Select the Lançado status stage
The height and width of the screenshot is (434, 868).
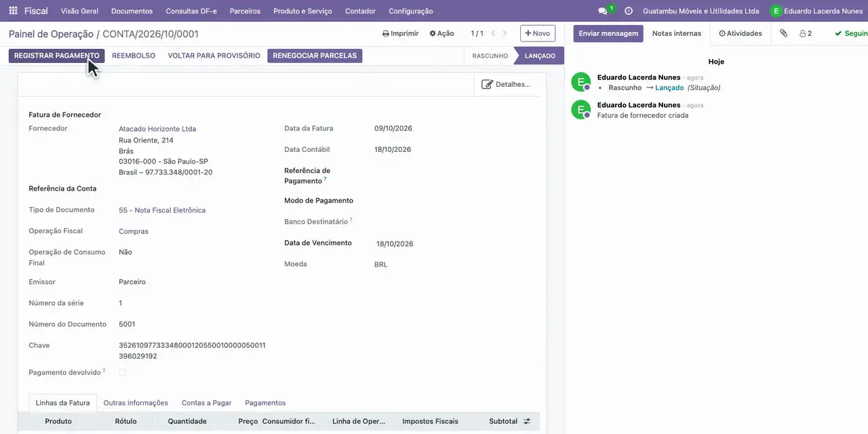tap(540, 56)
